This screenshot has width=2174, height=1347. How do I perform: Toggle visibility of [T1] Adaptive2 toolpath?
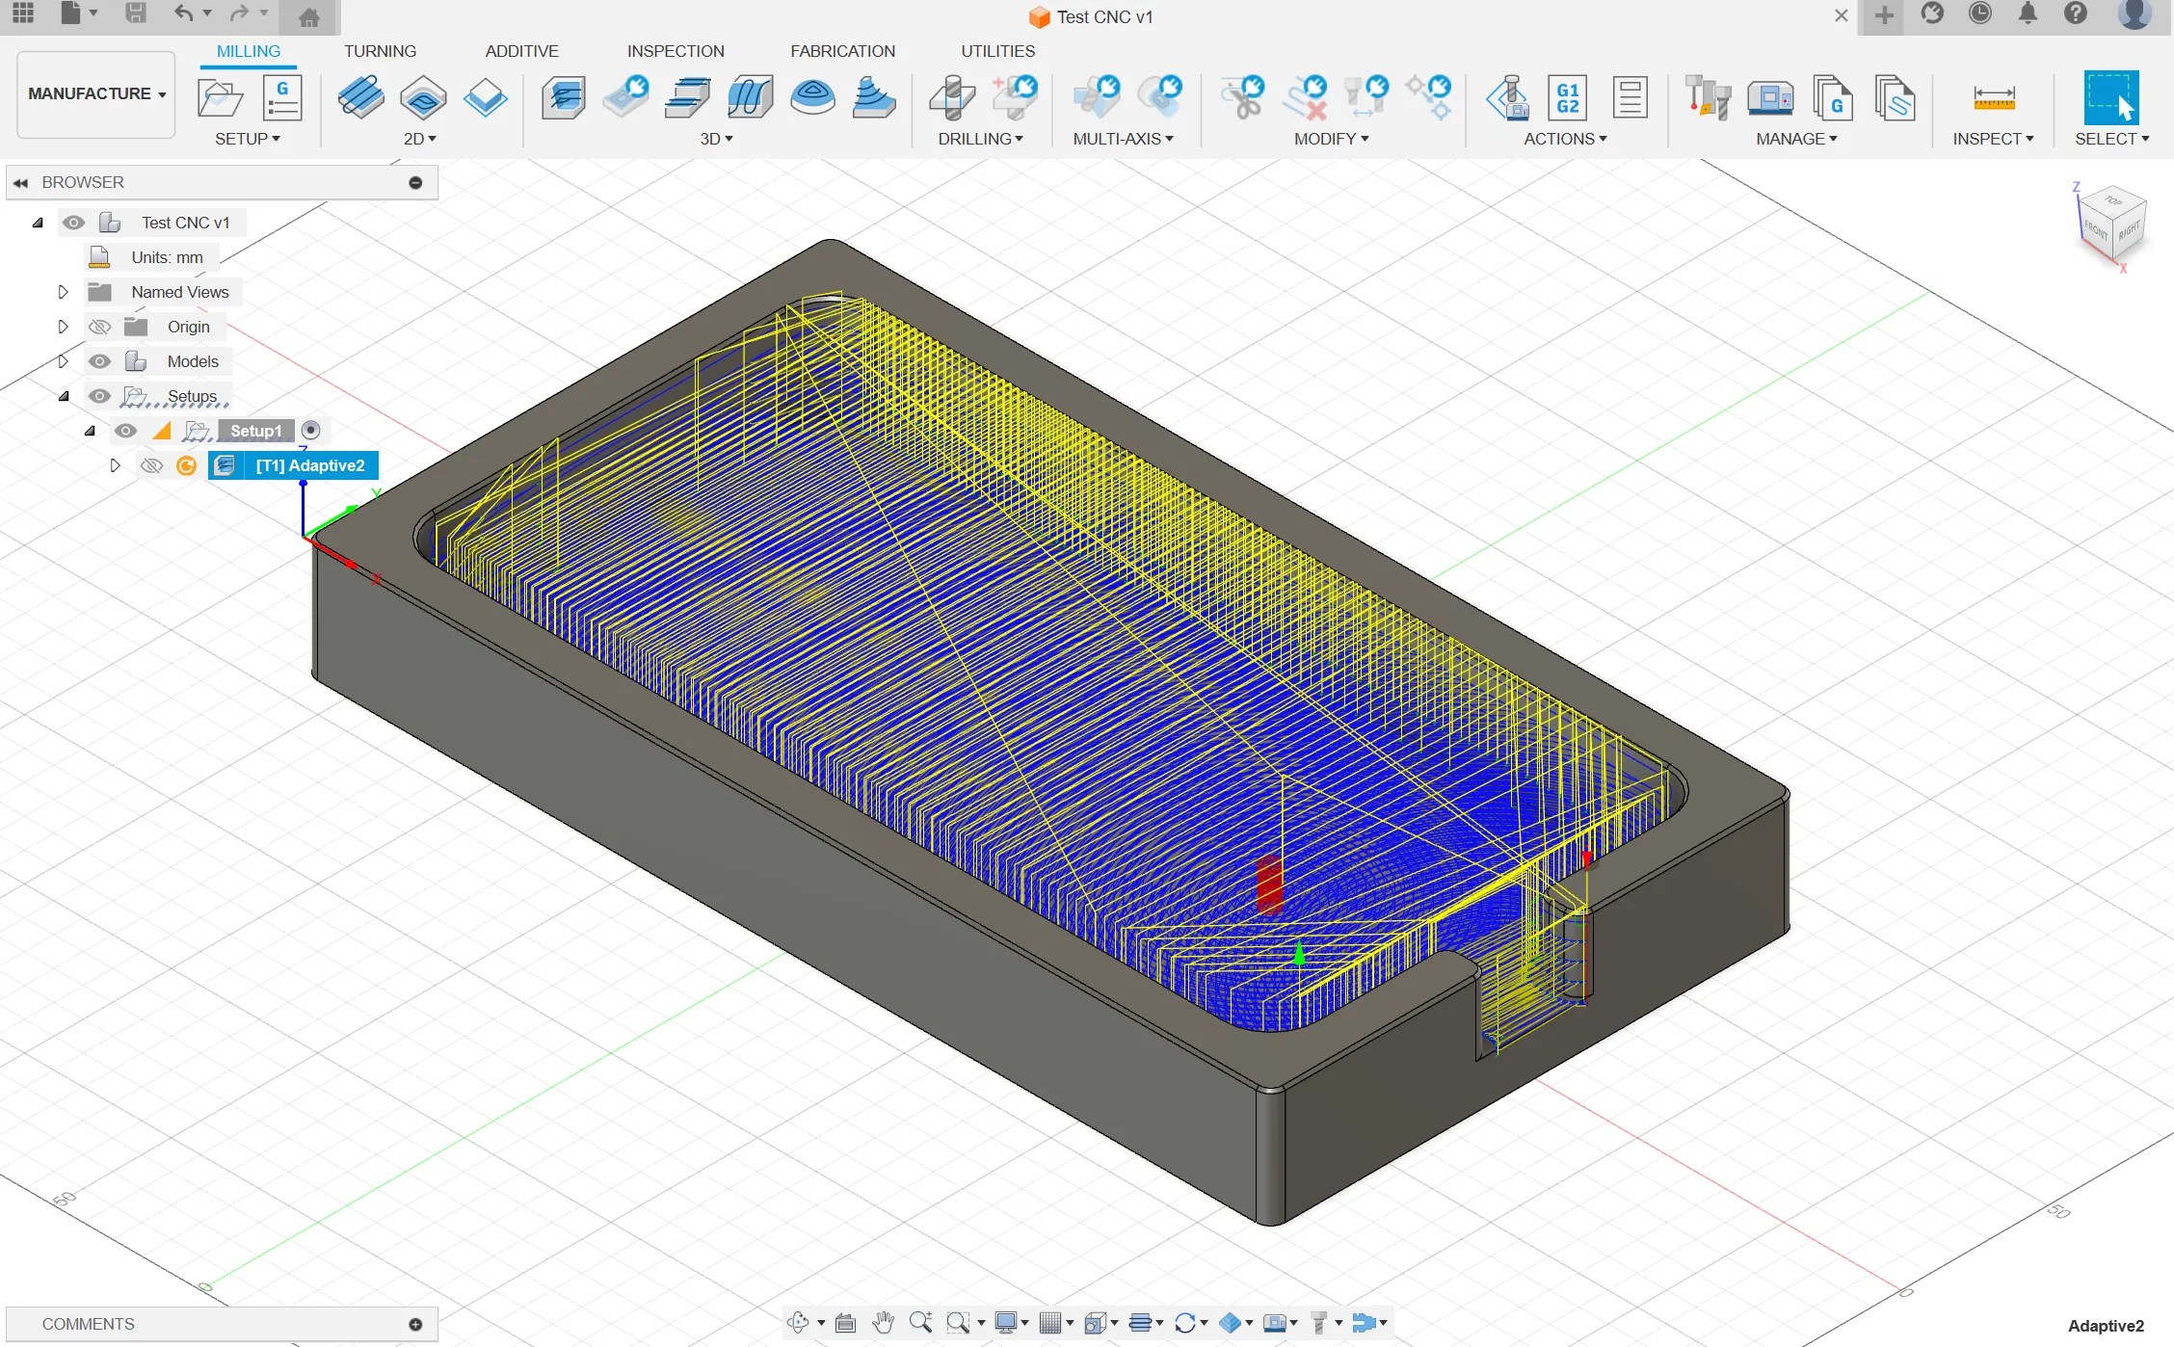pyautogui.click(x=151, y=465)
